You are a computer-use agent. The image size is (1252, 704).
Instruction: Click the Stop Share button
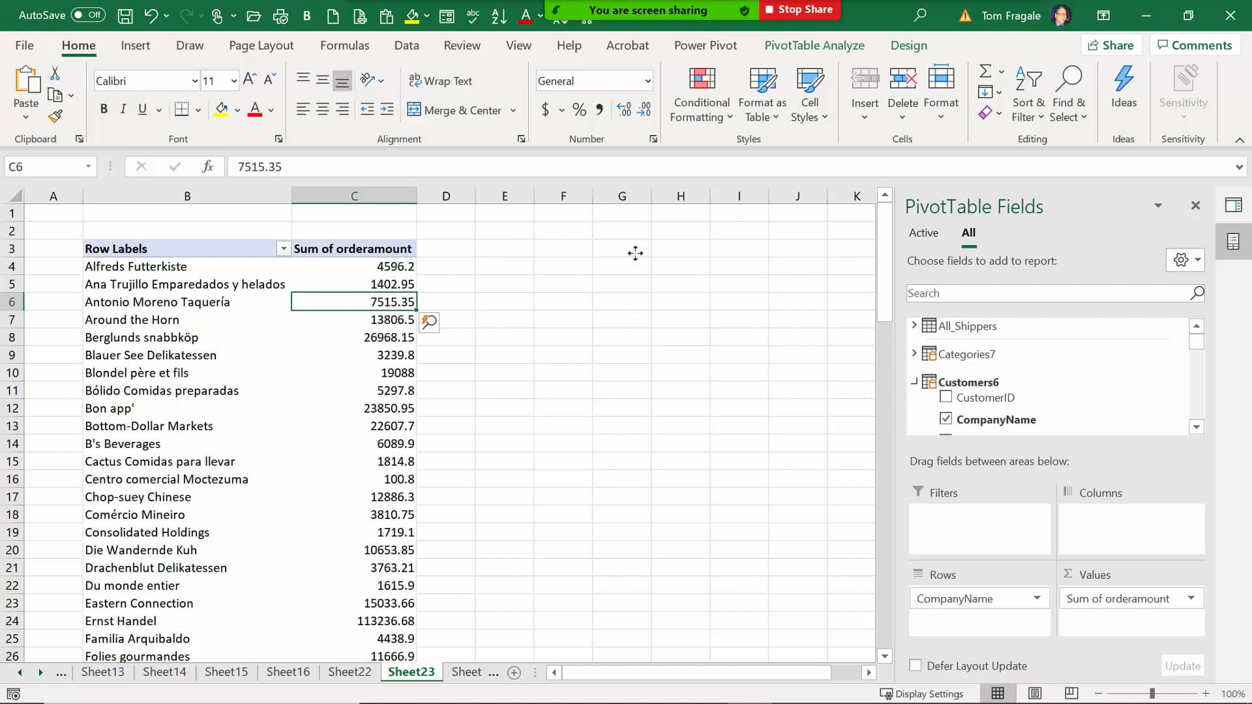point(799,10)
